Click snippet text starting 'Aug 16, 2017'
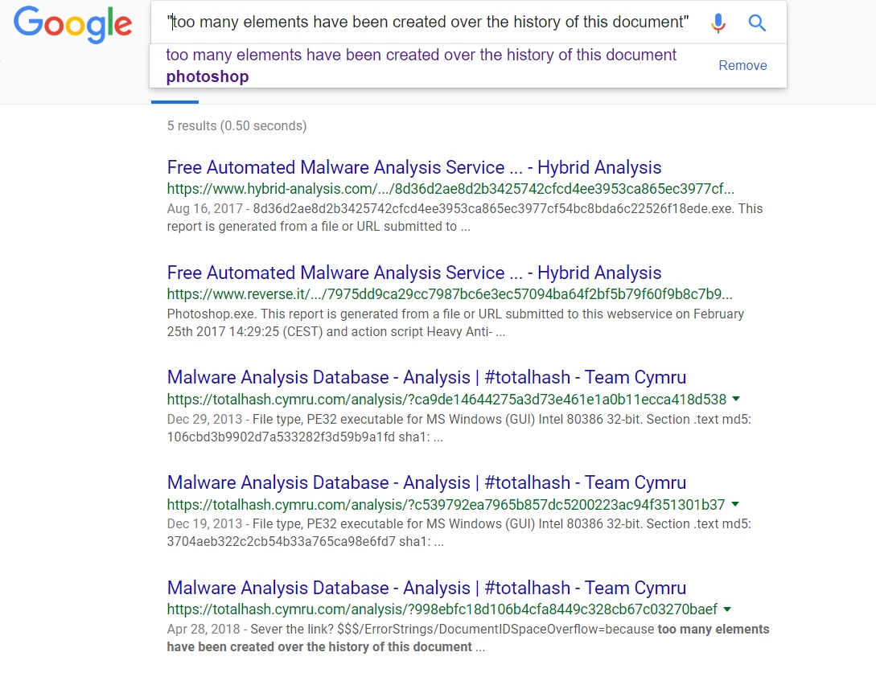876x681 pixels. (465, 218)
